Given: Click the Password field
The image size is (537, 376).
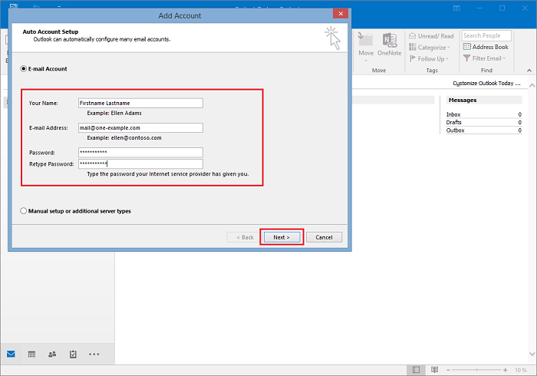Looking at the screenshot, I should click(x=140, y=153).
